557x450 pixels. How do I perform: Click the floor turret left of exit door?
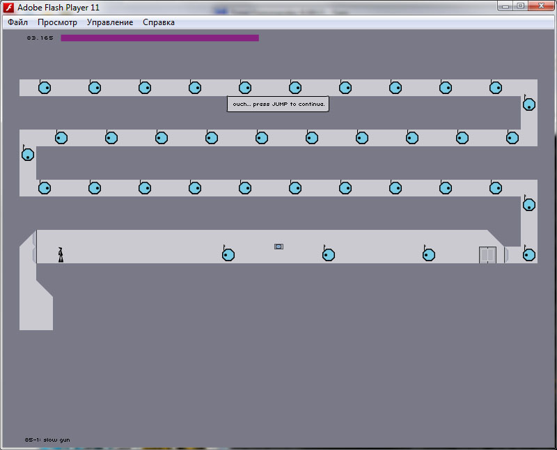coord(429,254)
